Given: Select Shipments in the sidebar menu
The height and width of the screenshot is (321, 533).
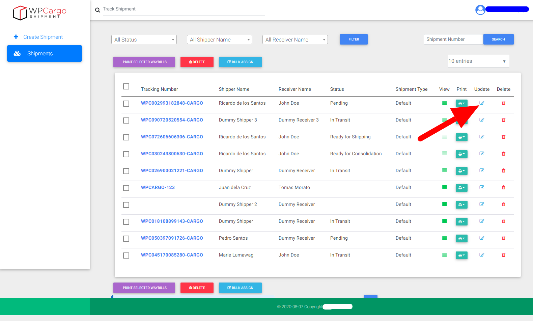Looking at the screenshot, I should [45, 53].
